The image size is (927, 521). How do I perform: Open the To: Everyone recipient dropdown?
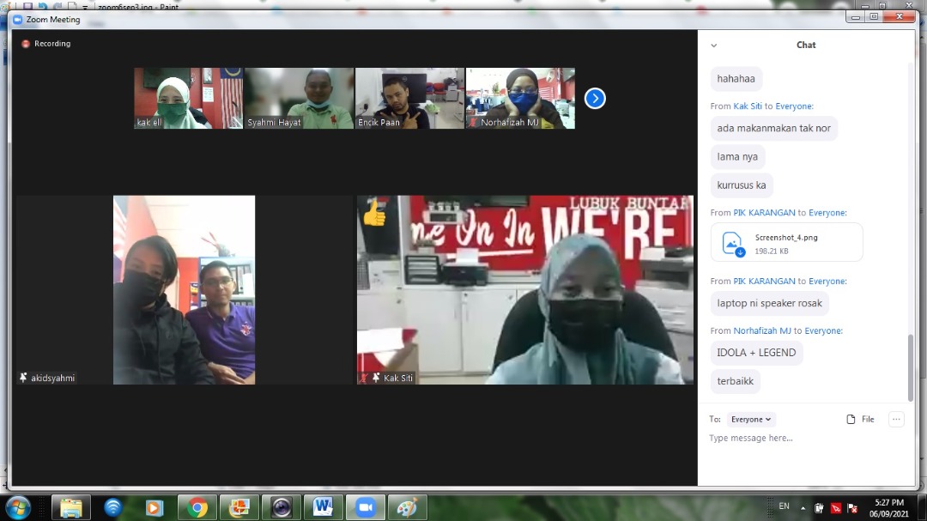point(750,419)
